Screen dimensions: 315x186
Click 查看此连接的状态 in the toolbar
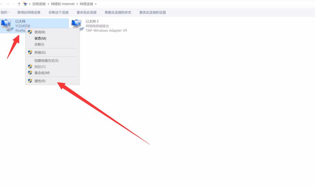click(x=118, y=12)
